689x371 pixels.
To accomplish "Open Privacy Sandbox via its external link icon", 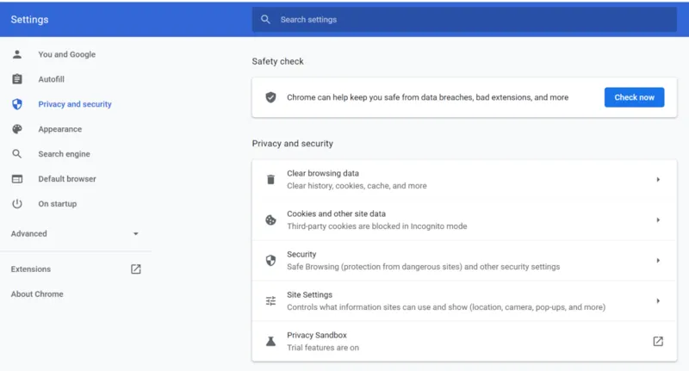I will pyautogui.click(x=658, y=341).
